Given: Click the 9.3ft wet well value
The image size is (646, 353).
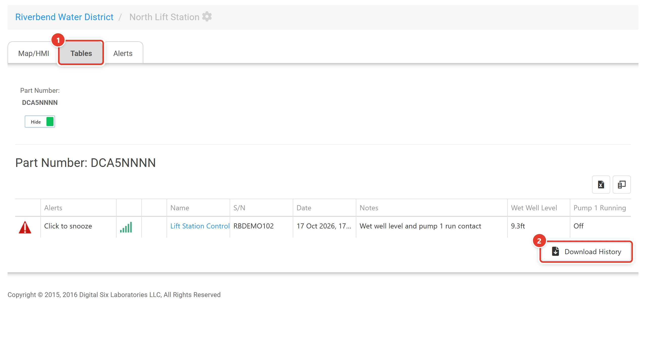Looking at the screenshot, I should pos(518,226).
